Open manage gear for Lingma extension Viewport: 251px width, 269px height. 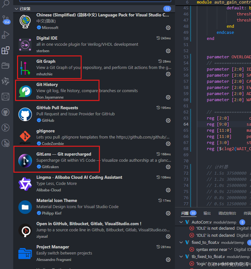pyautogui.click(x=168, y=190)
